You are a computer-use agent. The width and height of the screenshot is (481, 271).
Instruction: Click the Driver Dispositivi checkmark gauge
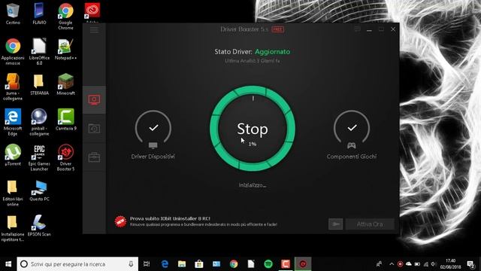[153, 129]
